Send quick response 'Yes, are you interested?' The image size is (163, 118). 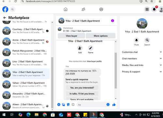click(x=82, y=88)
